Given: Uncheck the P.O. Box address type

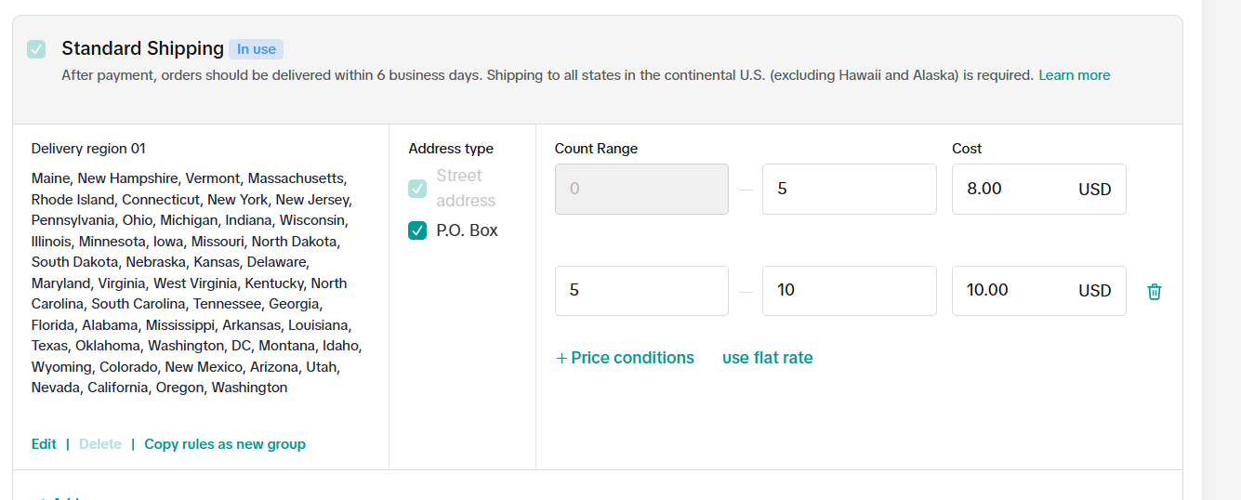Looking at the screenshot, I should tap(417, 230).
